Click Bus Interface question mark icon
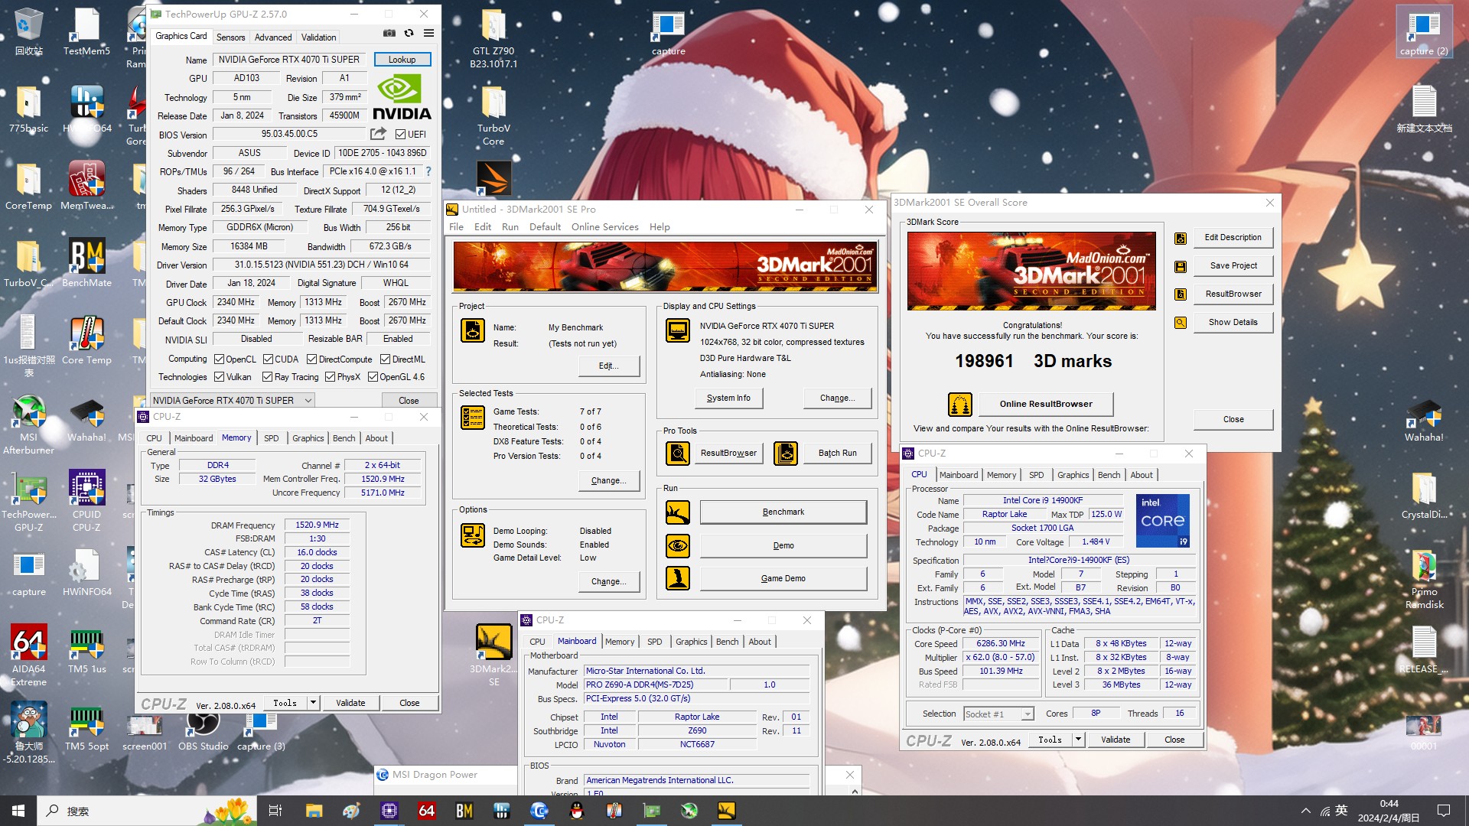Viewport: 1469px width, 826px height. coord(428,171)
